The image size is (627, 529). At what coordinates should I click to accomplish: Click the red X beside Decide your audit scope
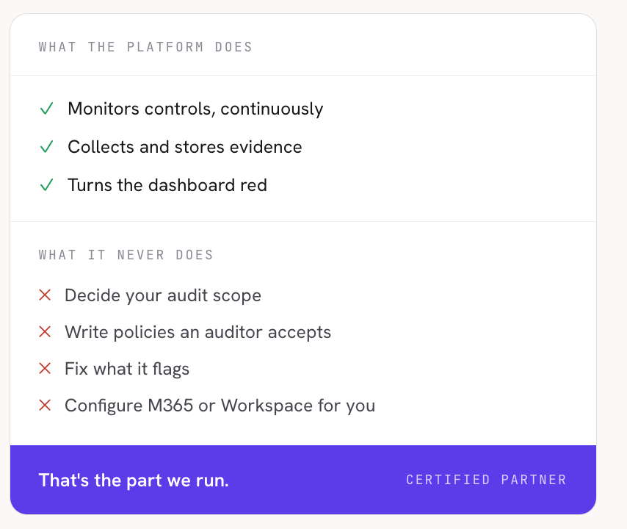coord(45,295)
